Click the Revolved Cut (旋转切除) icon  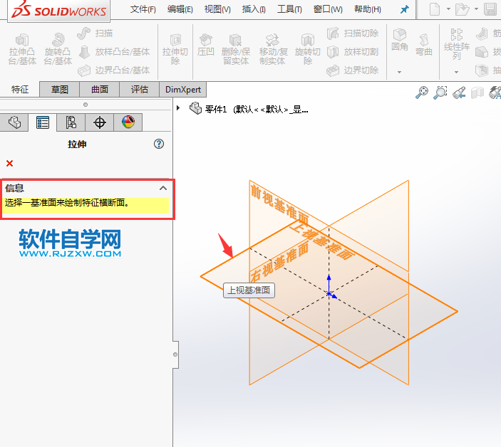308,40
